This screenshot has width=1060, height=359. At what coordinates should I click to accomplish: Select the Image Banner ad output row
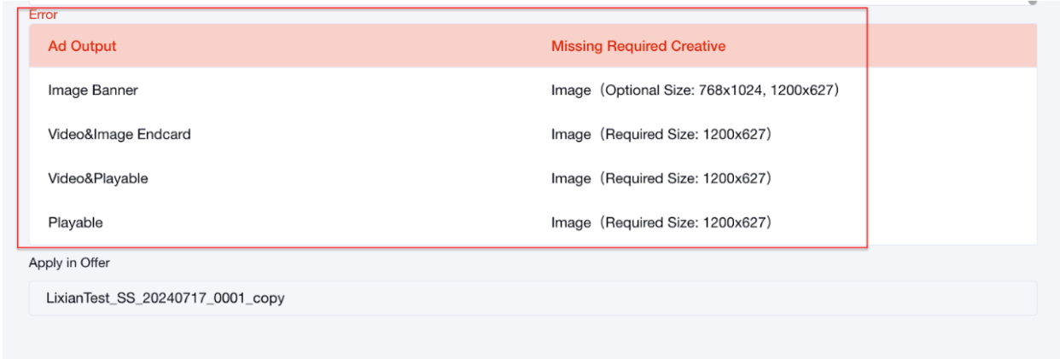[x=93, y=90]
